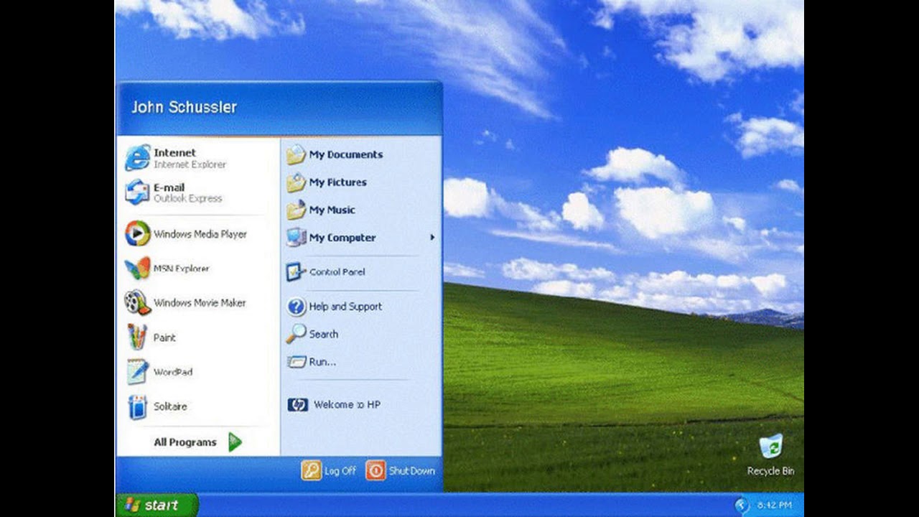Click the HP logo icon
The height and width of the screenshot is (517, 919).
pos(297,404)
